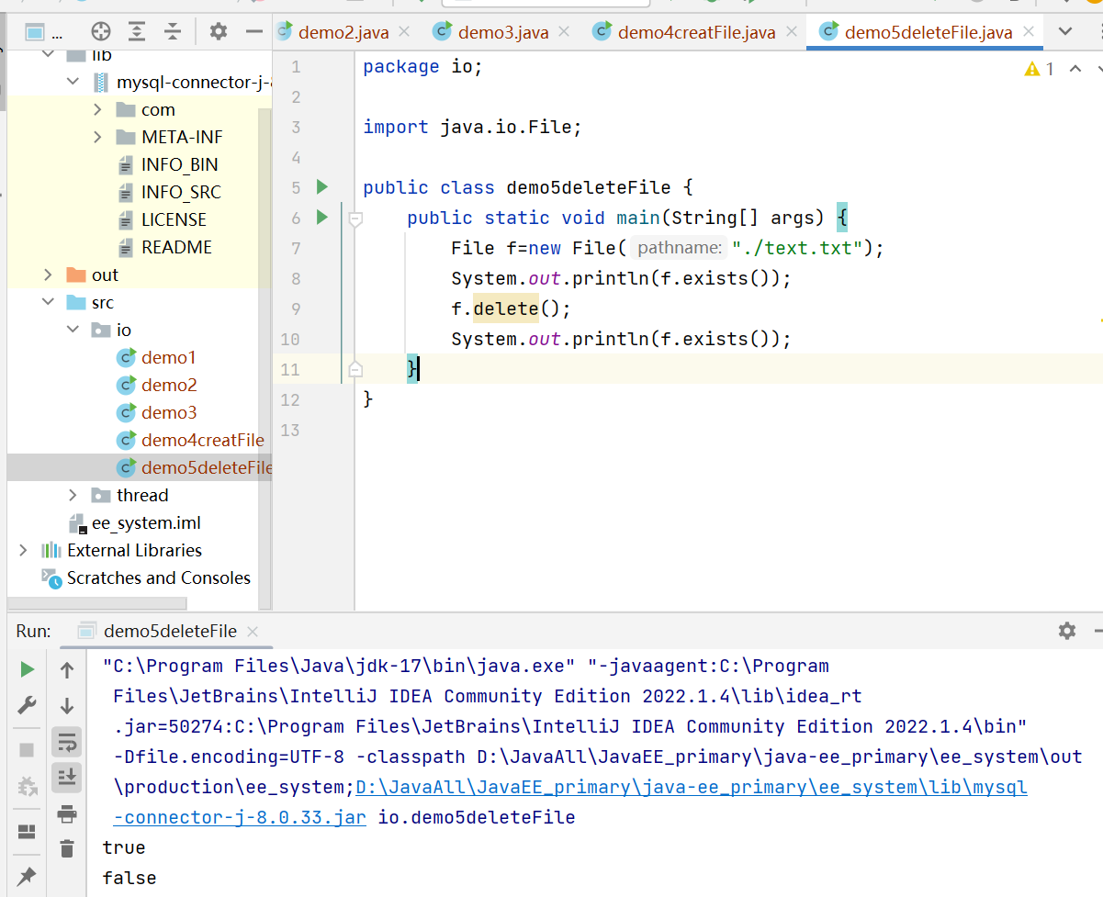Image resolution: width=1103 pixels, height=897 pixels.
Task: Move down stack trace arrow icon
Action: click(67, 706)
